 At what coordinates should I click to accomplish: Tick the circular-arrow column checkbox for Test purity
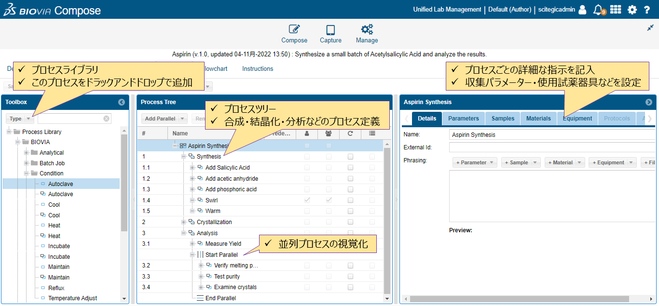coord(350,277)
